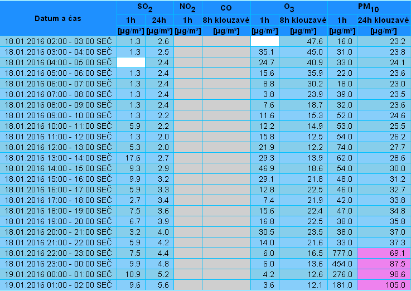Select the SO2 pollutant header
The height and width of the screenshot is (291, 411).
point(145,7)
